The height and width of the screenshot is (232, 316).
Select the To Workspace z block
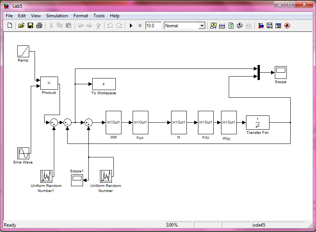pyautogui.click(x=104, y=84)
